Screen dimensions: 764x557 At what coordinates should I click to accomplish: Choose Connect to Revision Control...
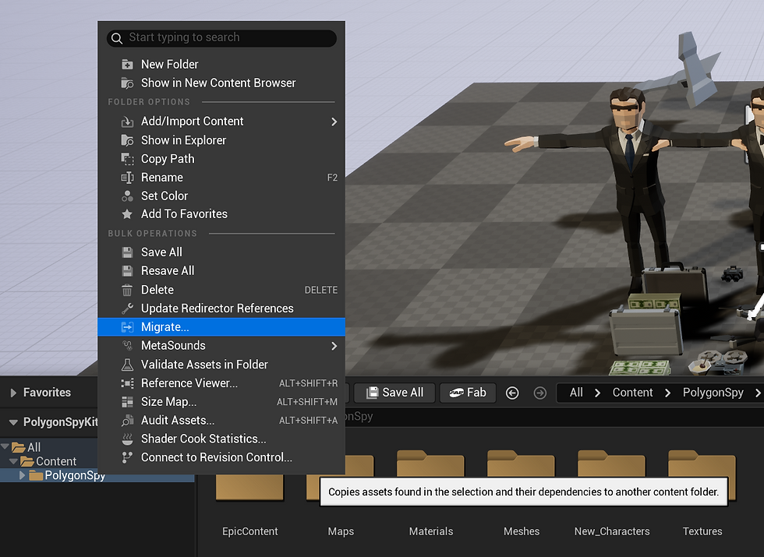pos(221,457)
